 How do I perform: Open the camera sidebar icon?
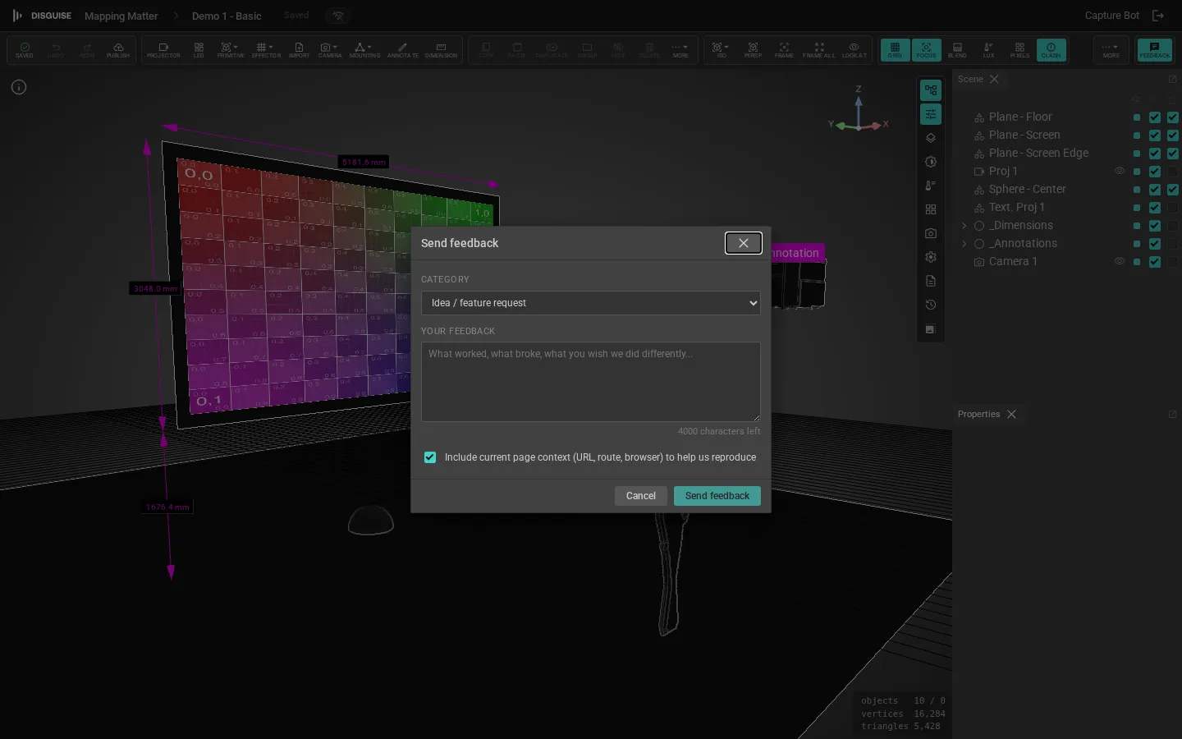point(931,233)
